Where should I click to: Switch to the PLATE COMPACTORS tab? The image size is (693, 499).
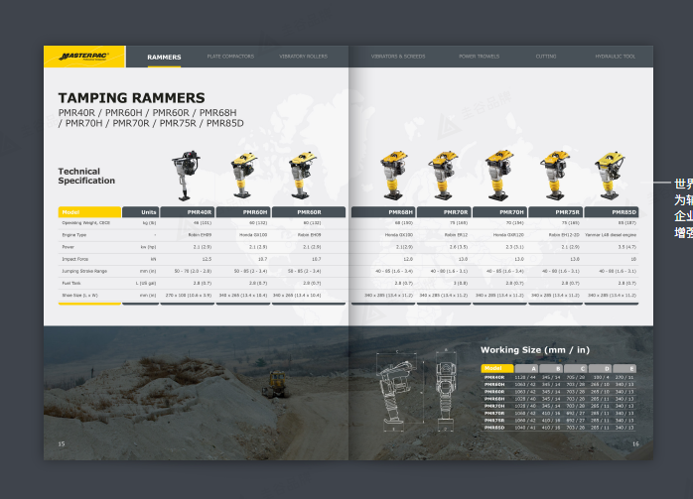click(x=227, y=58)
